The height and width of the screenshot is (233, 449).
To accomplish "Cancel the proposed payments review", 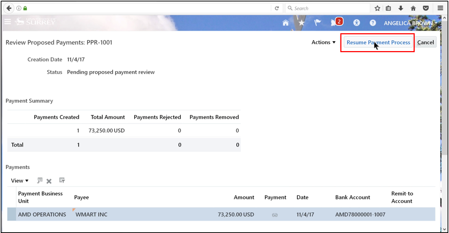I will click(x=425, y=42).
